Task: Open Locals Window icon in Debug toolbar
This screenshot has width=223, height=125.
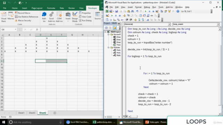Action: coord(140,16)
